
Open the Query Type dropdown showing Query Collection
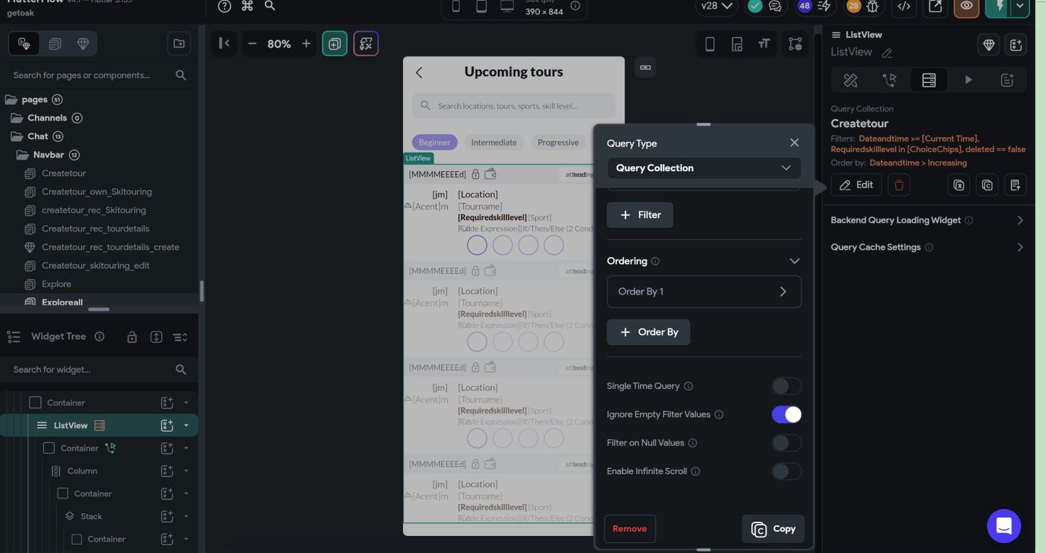[704, 168]
